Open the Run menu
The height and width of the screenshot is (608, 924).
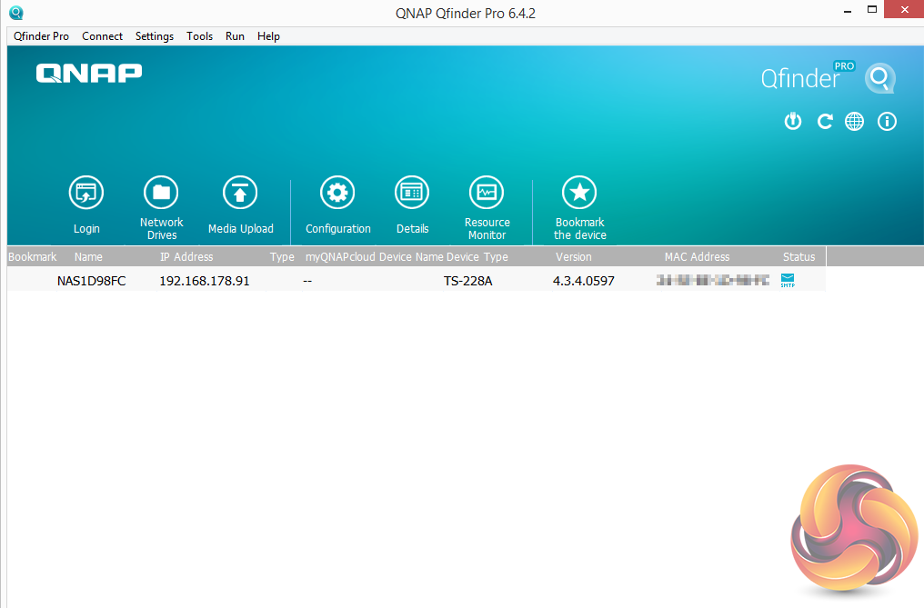(235, 36)
